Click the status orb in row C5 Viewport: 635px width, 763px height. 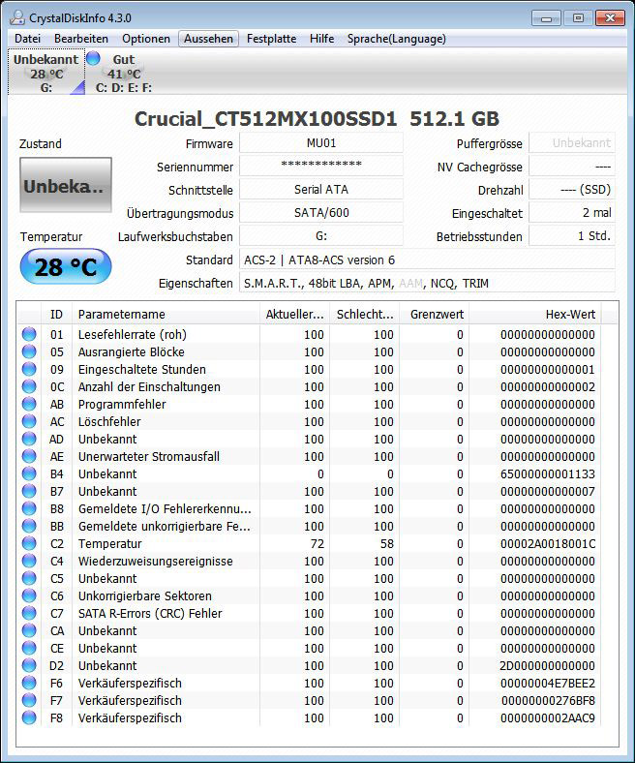tap(29, 578)
